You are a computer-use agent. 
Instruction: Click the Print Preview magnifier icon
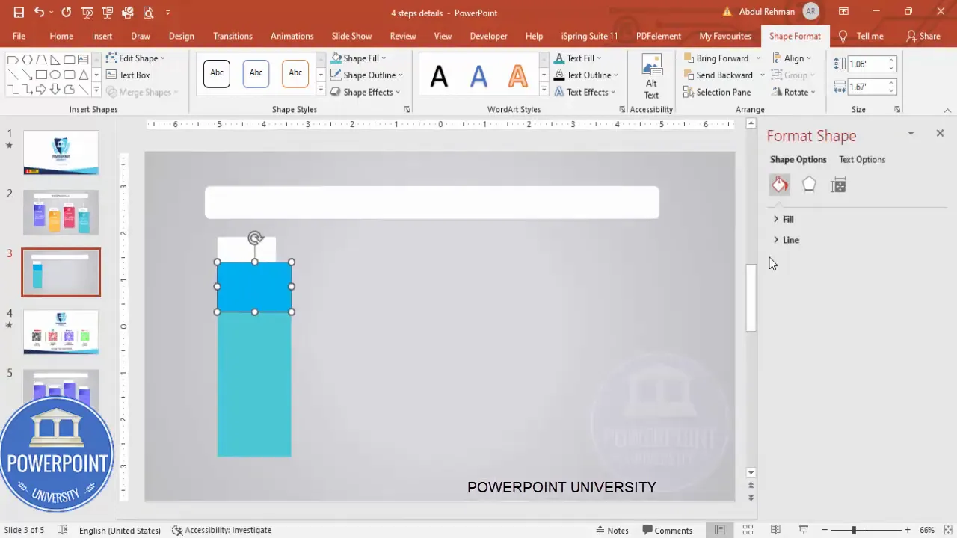point(148,13)
